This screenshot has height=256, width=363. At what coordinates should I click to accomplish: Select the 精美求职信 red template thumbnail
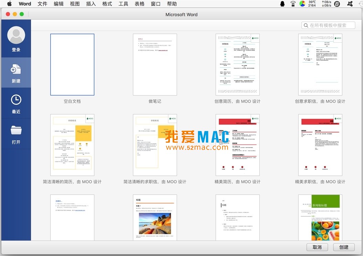point(320,145)
